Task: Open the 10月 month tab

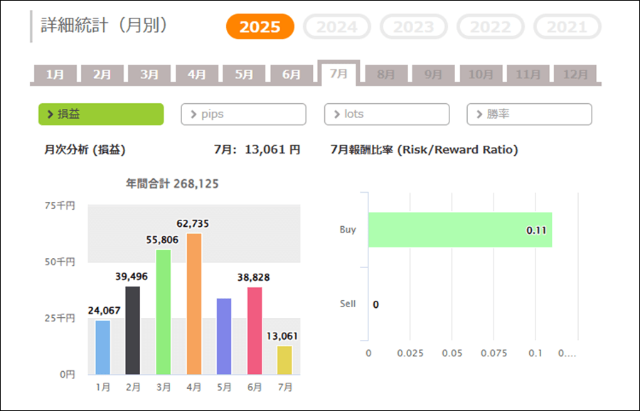Action: [481, 74]
